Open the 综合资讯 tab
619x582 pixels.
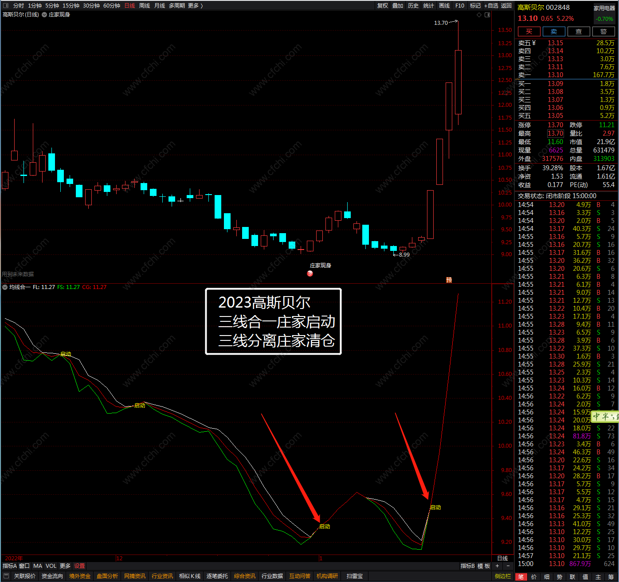[x=244, y=576]
